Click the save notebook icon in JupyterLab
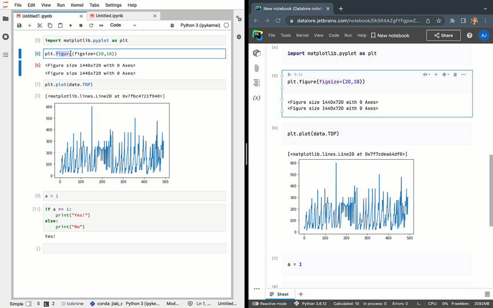The width and height of the screenshot is (493, 308). [19, 26]
